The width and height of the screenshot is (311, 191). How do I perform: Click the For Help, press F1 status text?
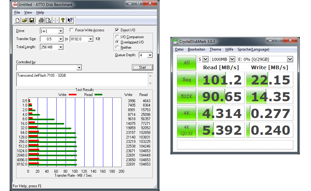click(27, 186)
